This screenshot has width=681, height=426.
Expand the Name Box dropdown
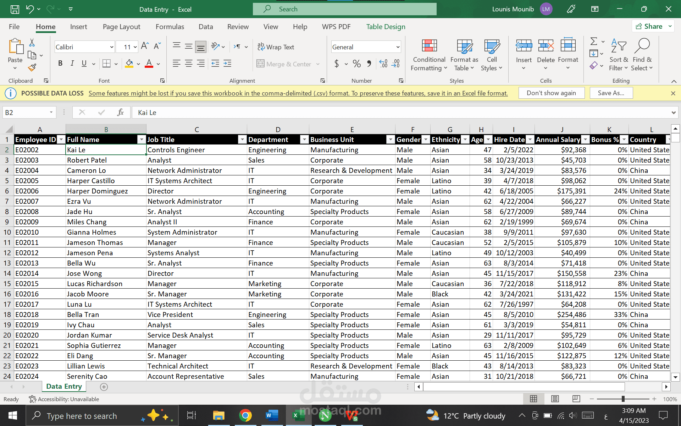[51, 113]
